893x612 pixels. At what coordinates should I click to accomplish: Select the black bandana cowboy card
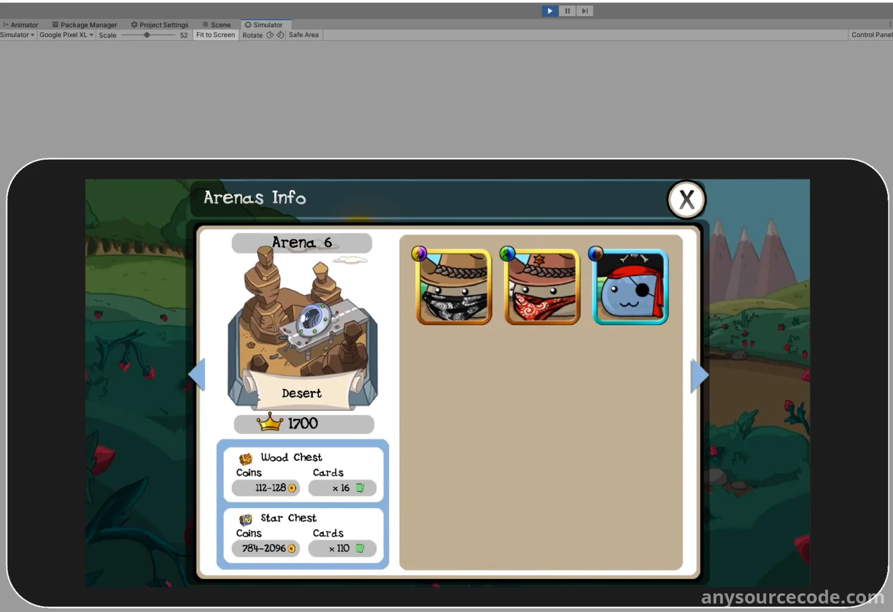pyautogui.click(x=454, y=287)
